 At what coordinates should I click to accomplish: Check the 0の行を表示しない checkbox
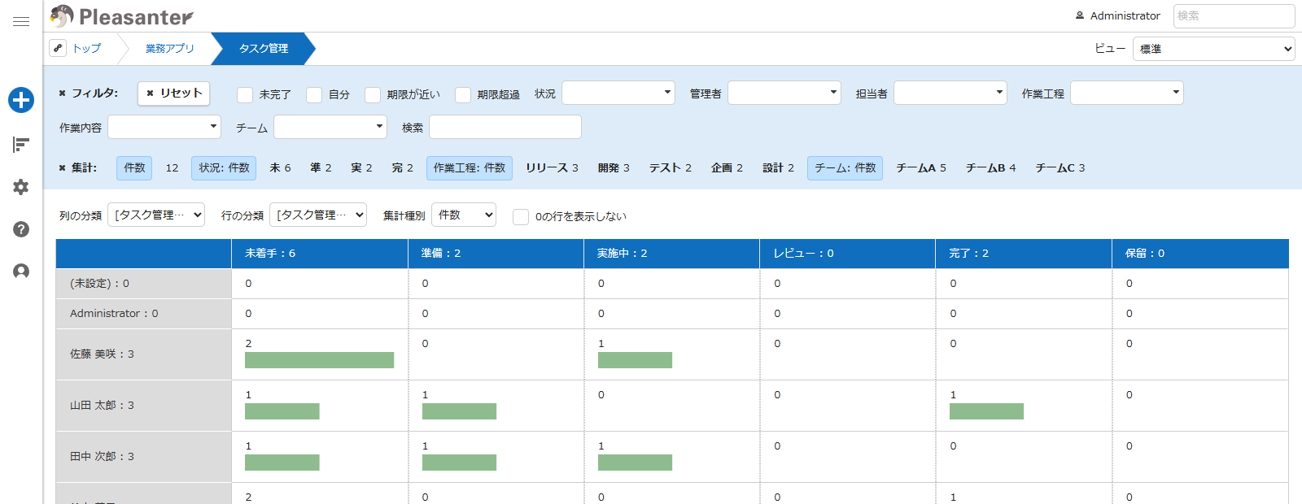click(521, 217)
